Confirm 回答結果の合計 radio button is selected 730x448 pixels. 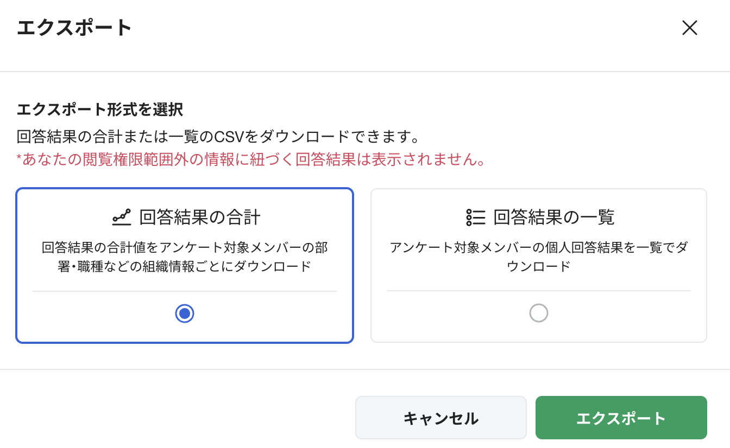click(185, 313)
